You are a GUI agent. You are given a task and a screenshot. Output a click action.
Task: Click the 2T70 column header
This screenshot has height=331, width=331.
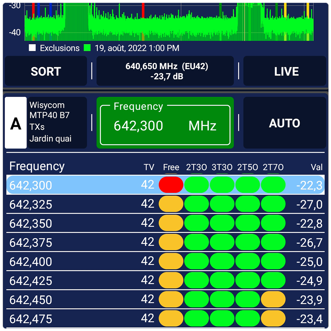(x=273, y=167)
